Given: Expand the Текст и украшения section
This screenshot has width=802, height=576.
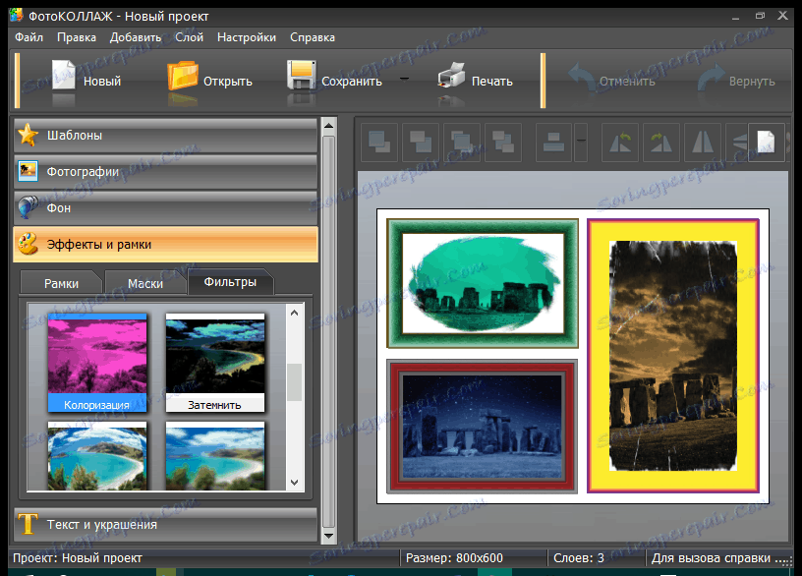Looking at the screenshot, I should point(165,525).
